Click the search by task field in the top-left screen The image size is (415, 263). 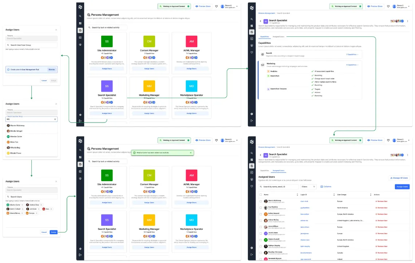107,28
